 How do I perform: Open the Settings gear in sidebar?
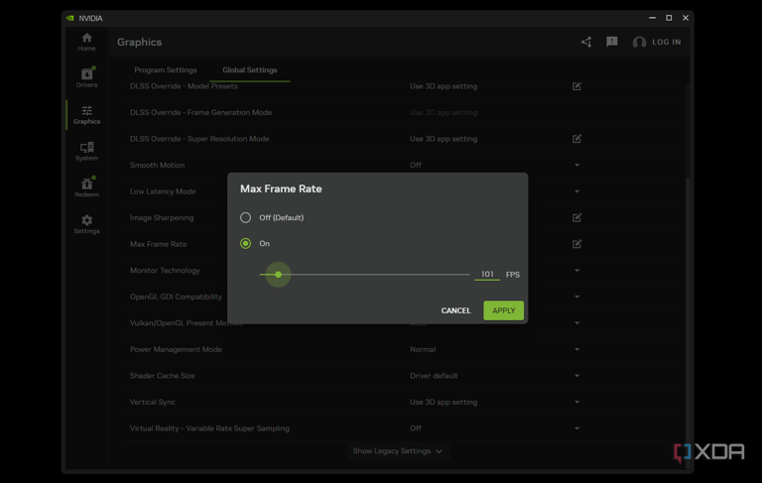(86, 224)
